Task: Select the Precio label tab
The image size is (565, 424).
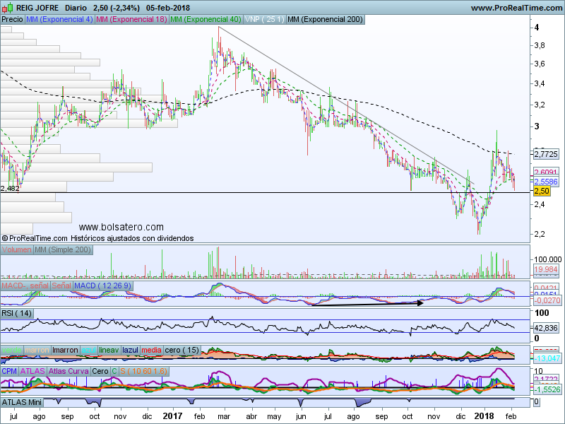Action: coord(12,20)
